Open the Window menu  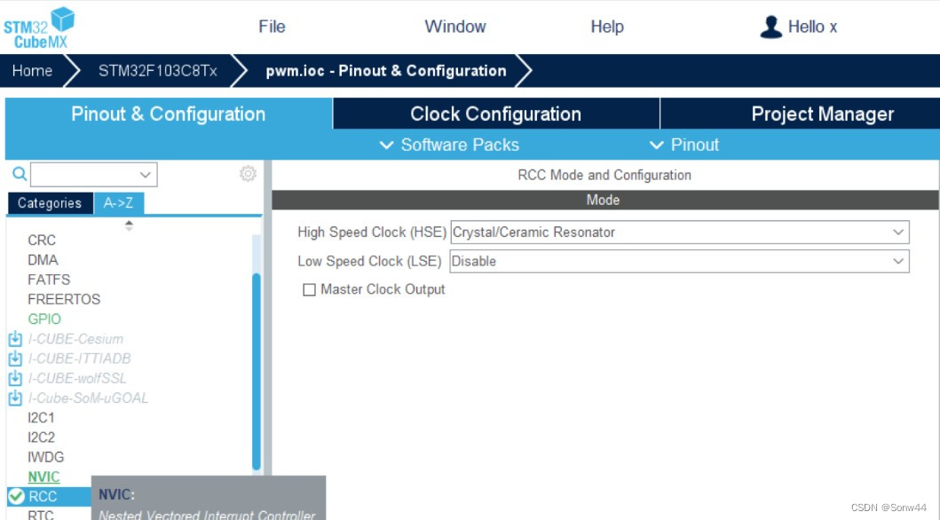455,27
